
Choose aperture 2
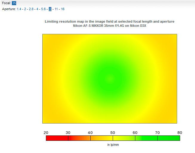[x=25, y=9]
